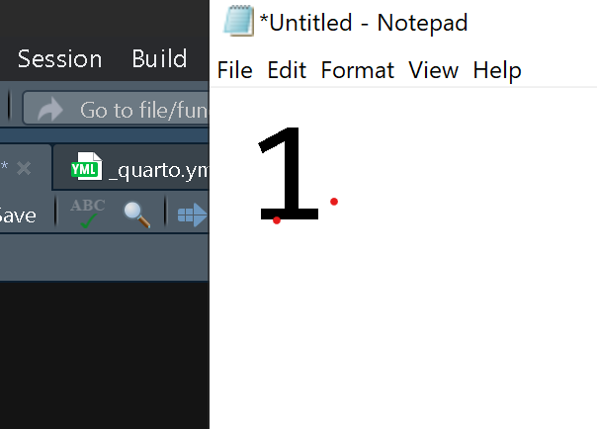Open Notepad's Edit menu
Screen dimensions: 597x429
[287, 70]
